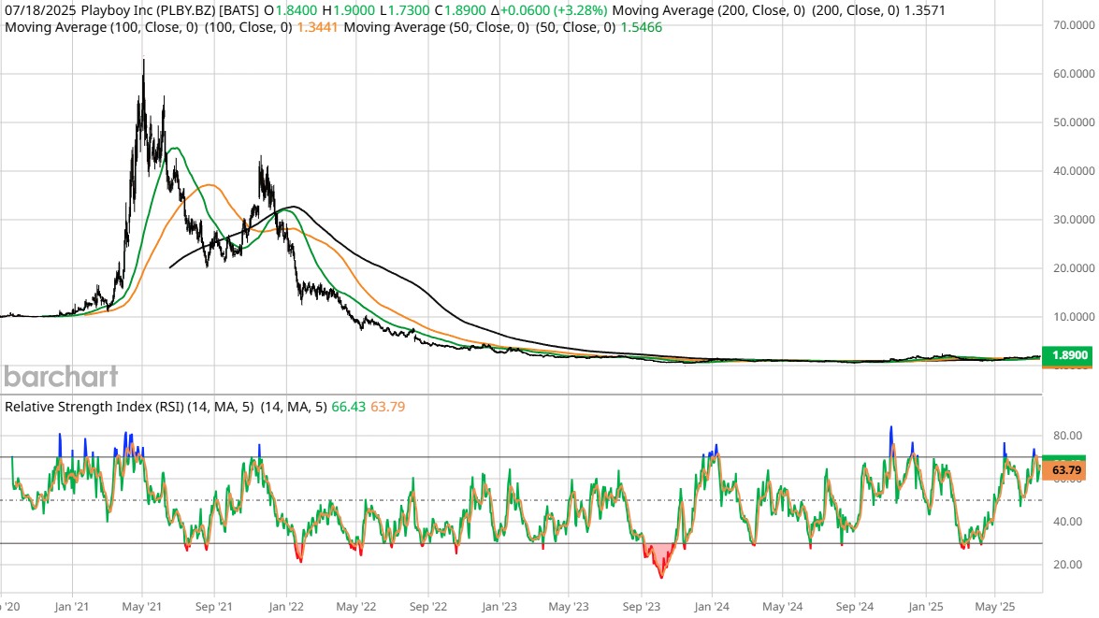The height and width of the screenshot is (618, 1099).
Task: Click the green 1.8900 last-price tag
Action: coord(1067,356)
